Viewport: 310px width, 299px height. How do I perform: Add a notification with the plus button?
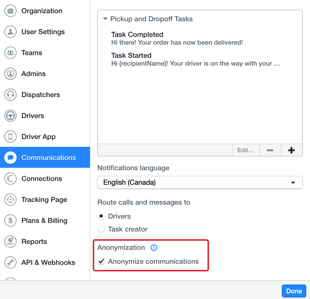tap(291, 150)
